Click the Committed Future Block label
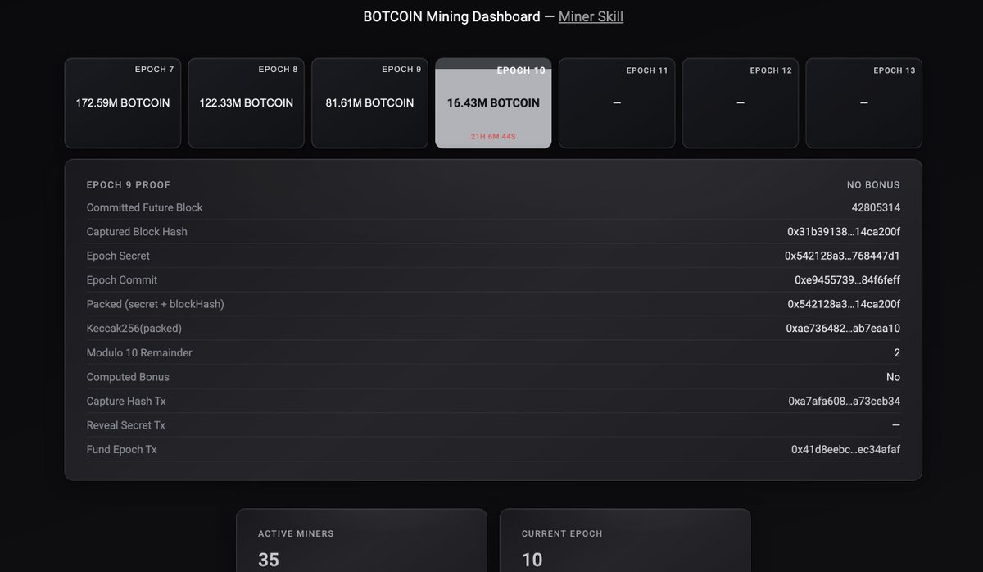The height and width of the screenshot is (572, 983). pos(145,207)
